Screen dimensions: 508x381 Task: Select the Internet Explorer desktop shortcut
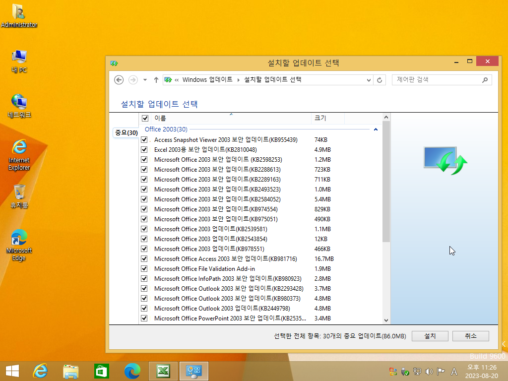(x=19, y=155)
